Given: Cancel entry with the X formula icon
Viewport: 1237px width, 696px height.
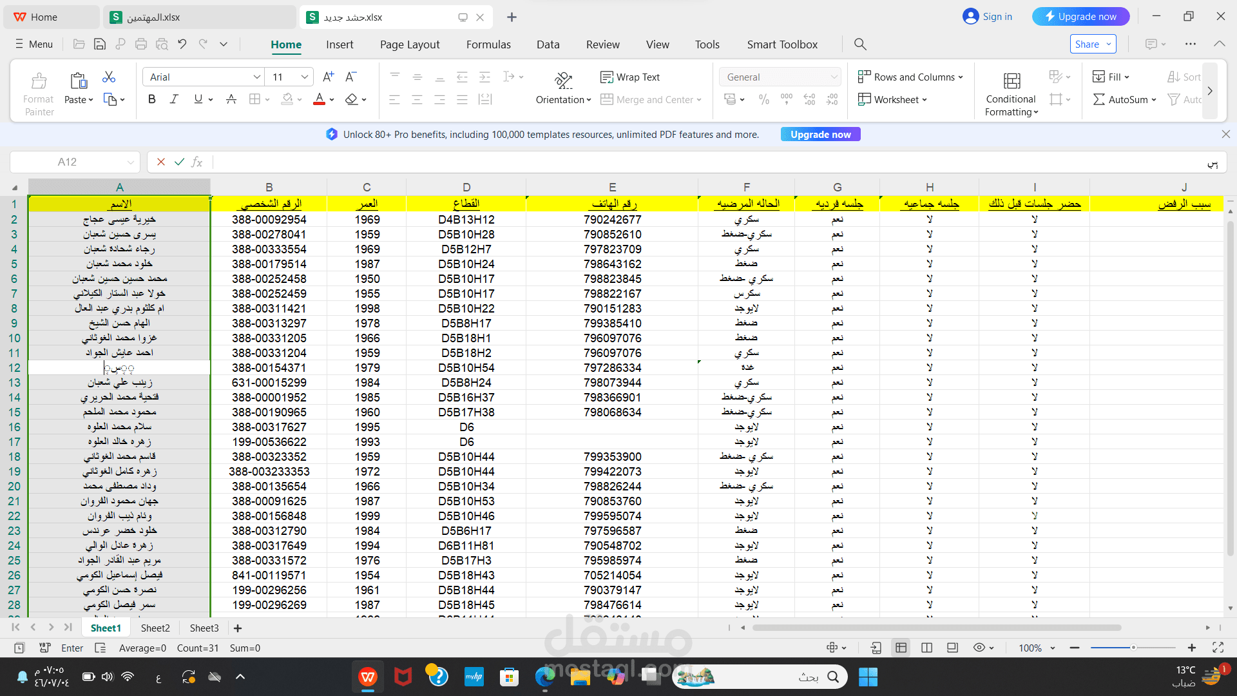Looking at the screenshot, I should click(x=161, y=162).
